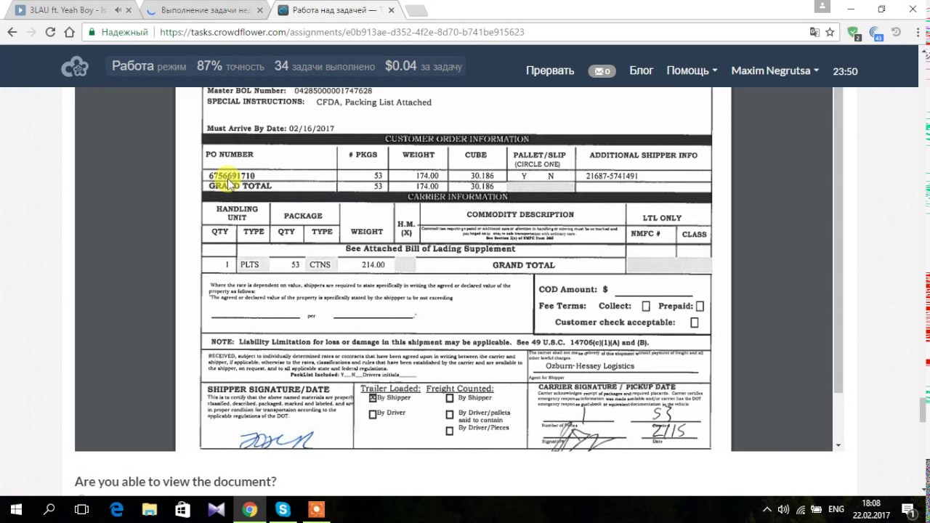Image resolution: width=930 pixels, height=523 pixels.
Task: Open the extension with badge 41
Action: pos(876,33)
